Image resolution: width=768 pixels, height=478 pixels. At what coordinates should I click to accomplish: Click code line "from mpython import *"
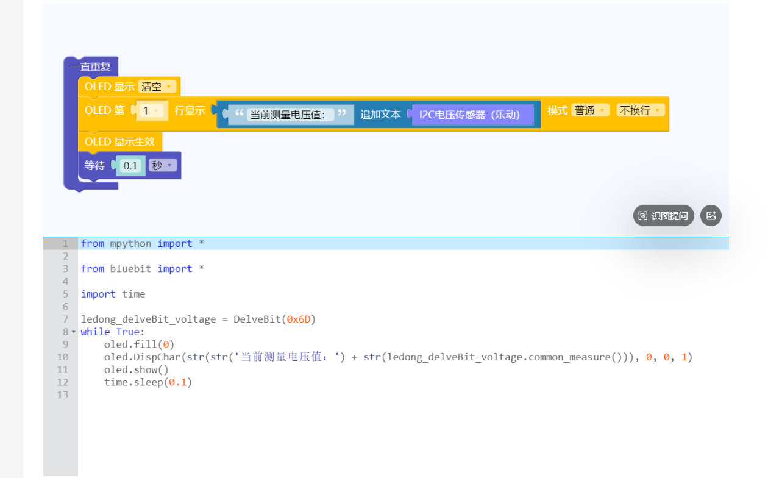pyautogui.click(x=143, y=243)
